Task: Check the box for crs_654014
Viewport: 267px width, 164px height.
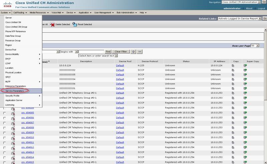Action: pyautogui.click(x=4, y=158)
